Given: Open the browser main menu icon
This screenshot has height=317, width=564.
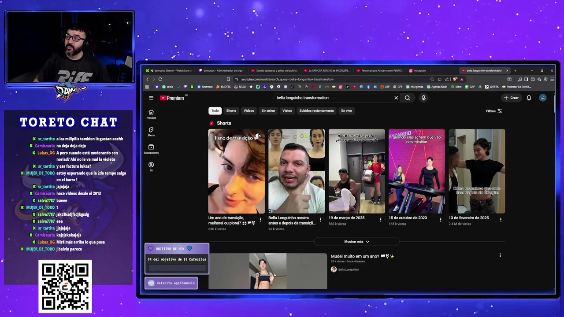Looking at the screenshot, I should [x=552, y=79].
